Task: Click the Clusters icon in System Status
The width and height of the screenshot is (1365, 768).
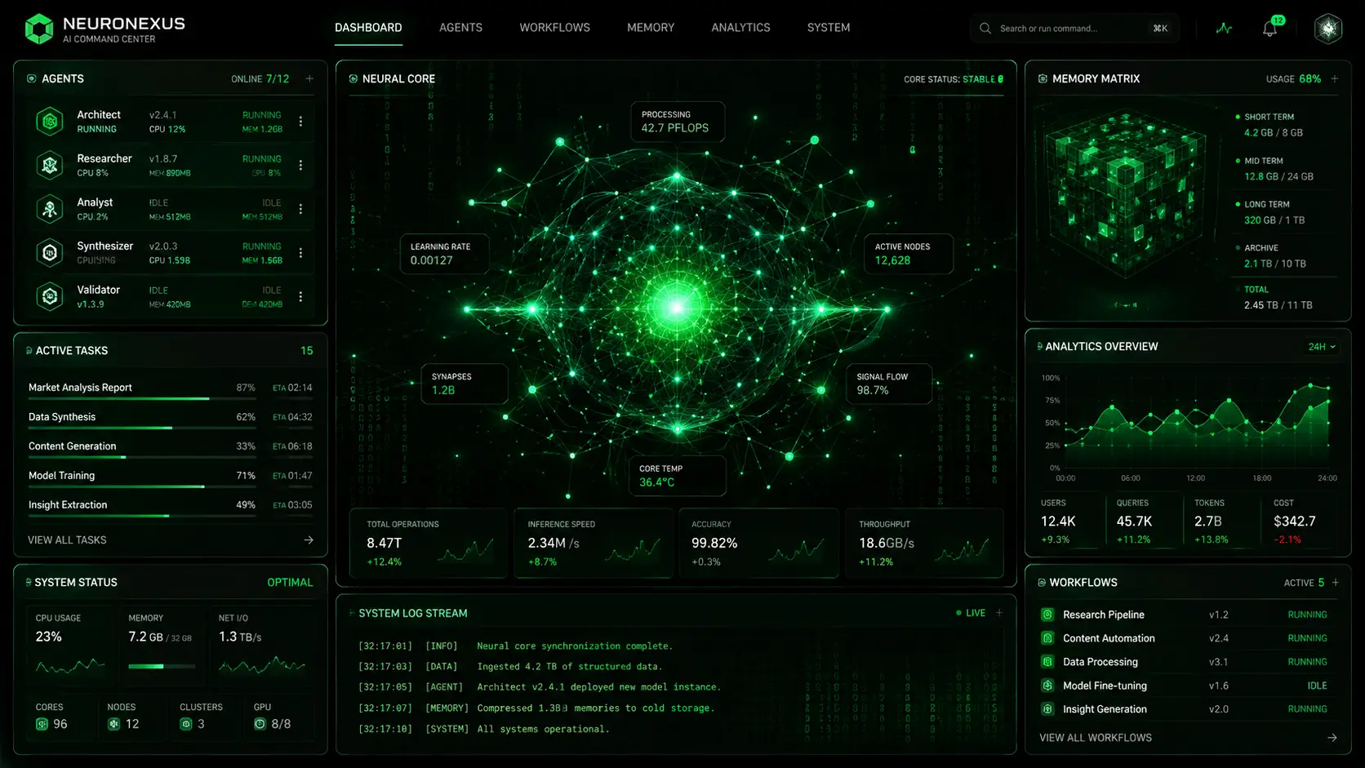Action: [186, 724]
